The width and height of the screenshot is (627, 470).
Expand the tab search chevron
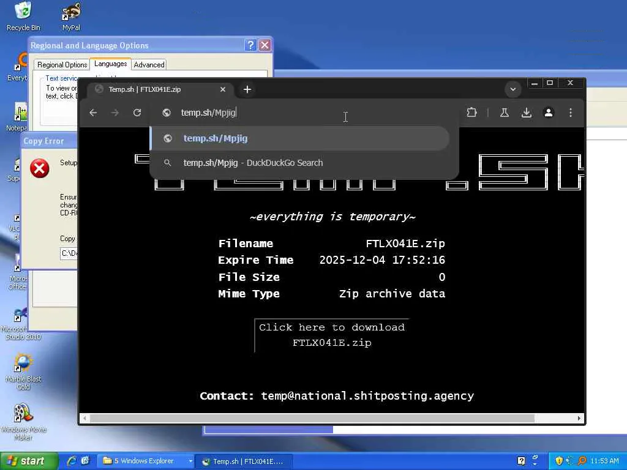(x=513, y=89)
